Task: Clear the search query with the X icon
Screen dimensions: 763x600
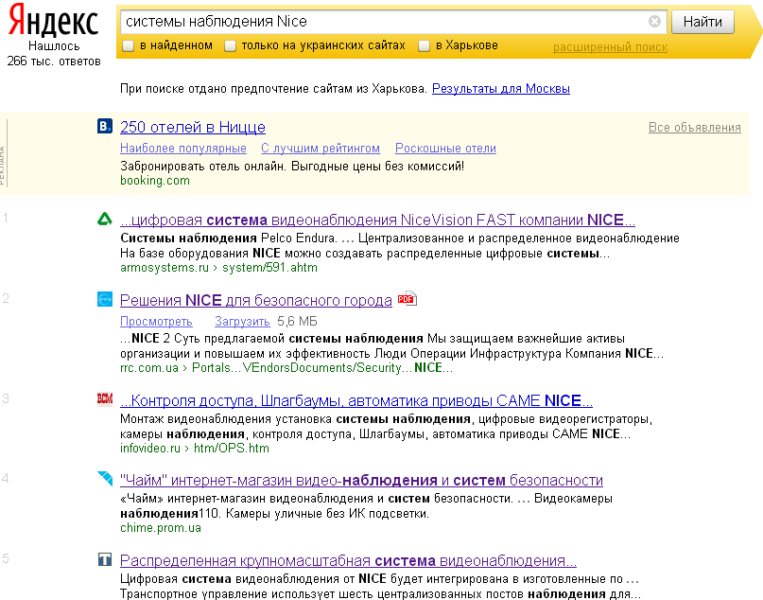Action: (x=654, y=22)
